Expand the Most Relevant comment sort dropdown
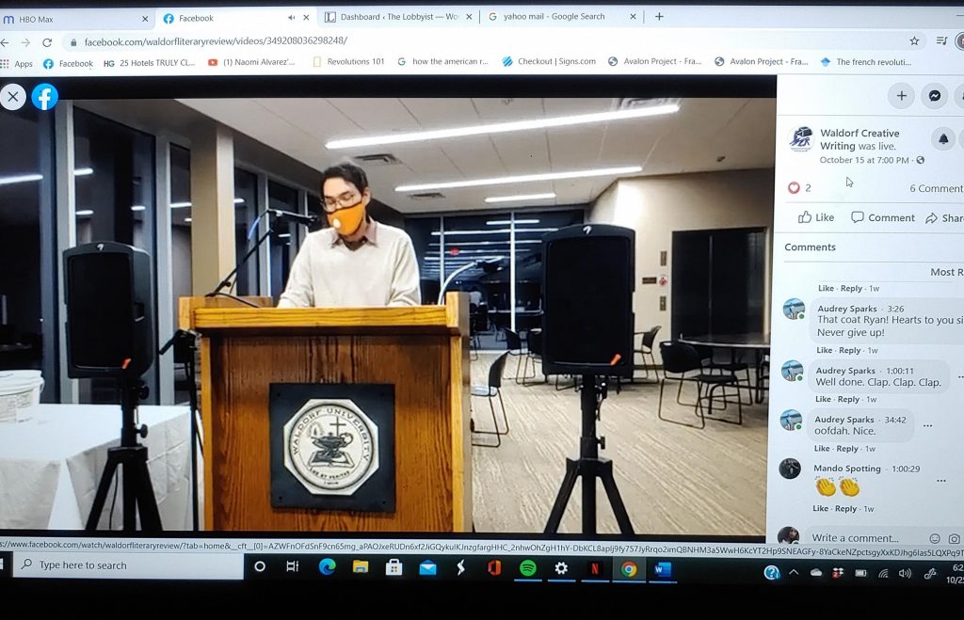The width and height of the screenshot is (964, 620). click(x=944, y=272)
